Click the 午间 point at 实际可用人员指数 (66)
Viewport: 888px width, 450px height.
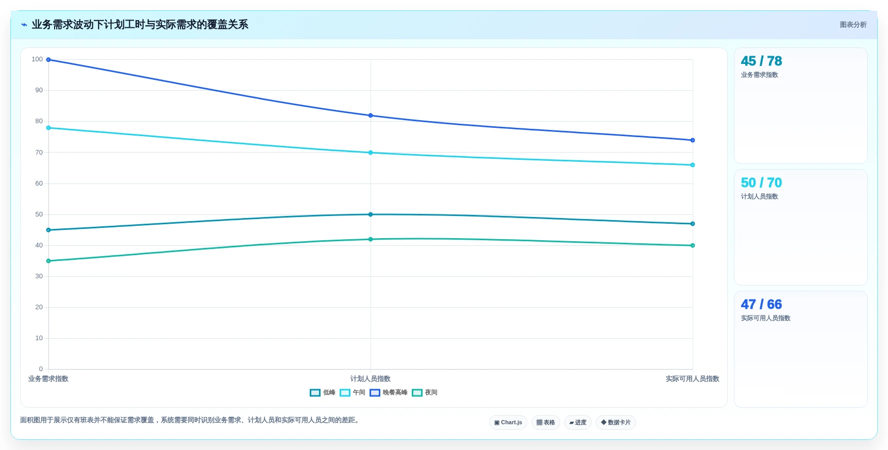pos(693,165)
